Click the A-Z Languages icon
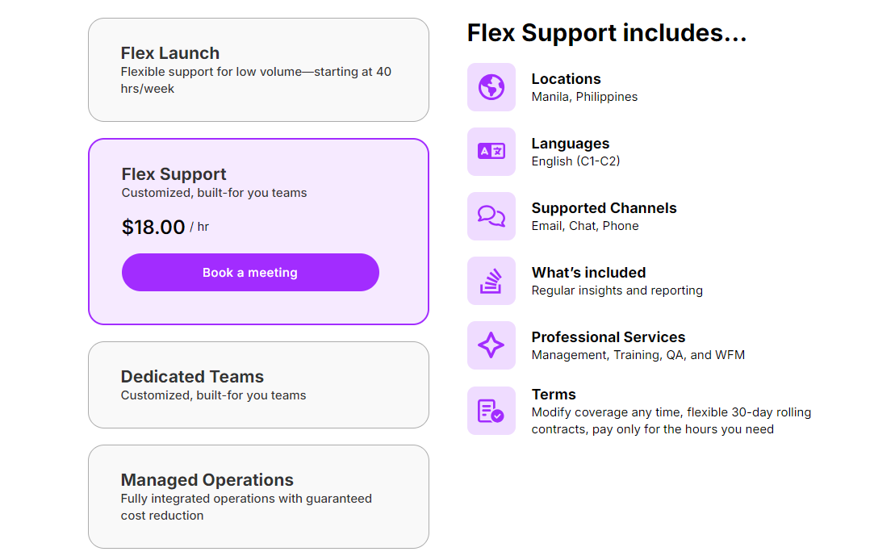This screenshot has height=560, width=895. 491,152
